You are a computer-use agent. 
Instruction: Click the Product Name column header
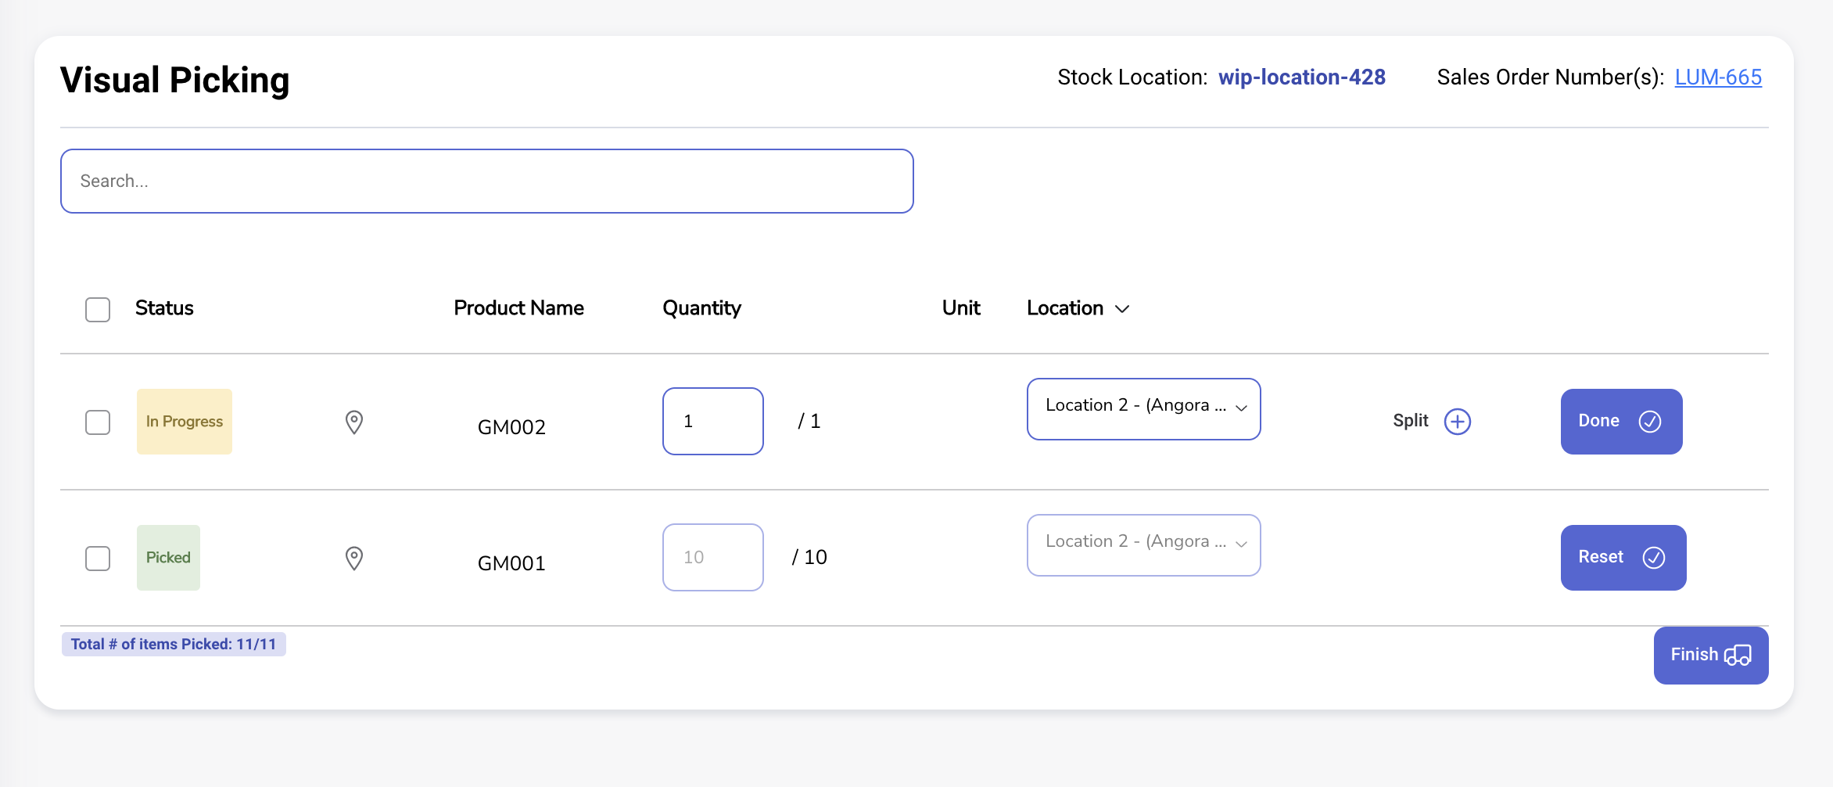(x=518, y=308)
